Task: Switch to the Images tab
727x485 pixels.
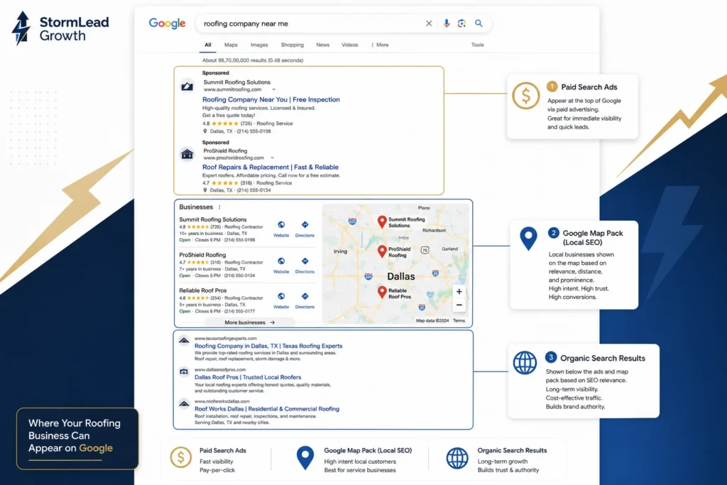Action: (x=259, y=45)
